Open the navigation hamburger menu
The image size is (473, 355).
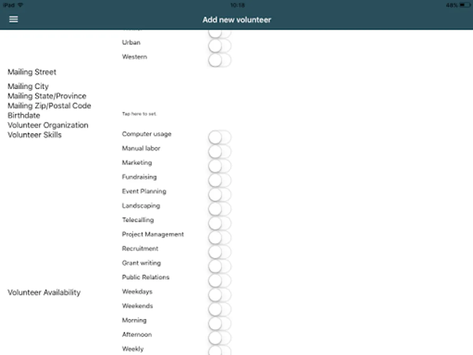(x=13, y=19)
